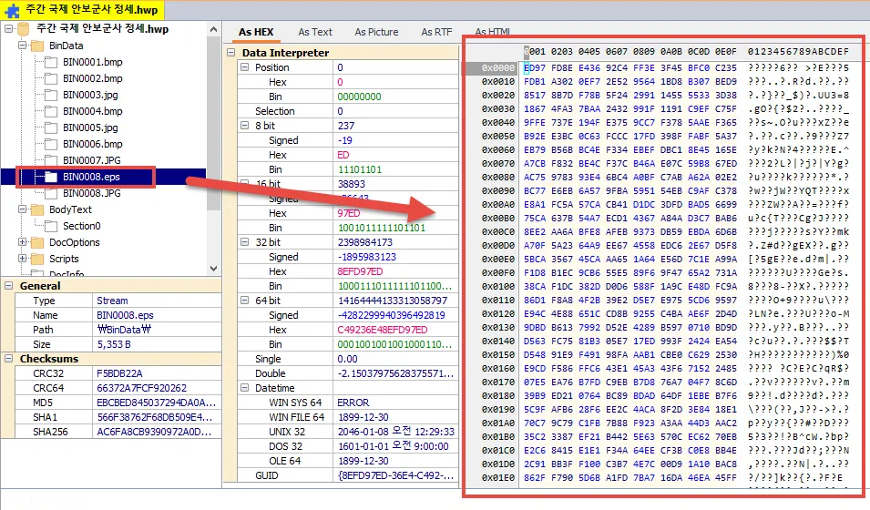
Task: Click the DocOptions folder icon
Action: [x=37, y=242]
